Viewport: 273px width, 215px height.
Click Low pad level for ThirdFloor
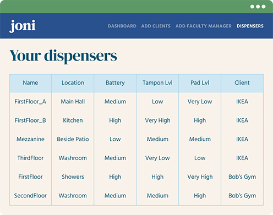[200, 158]
